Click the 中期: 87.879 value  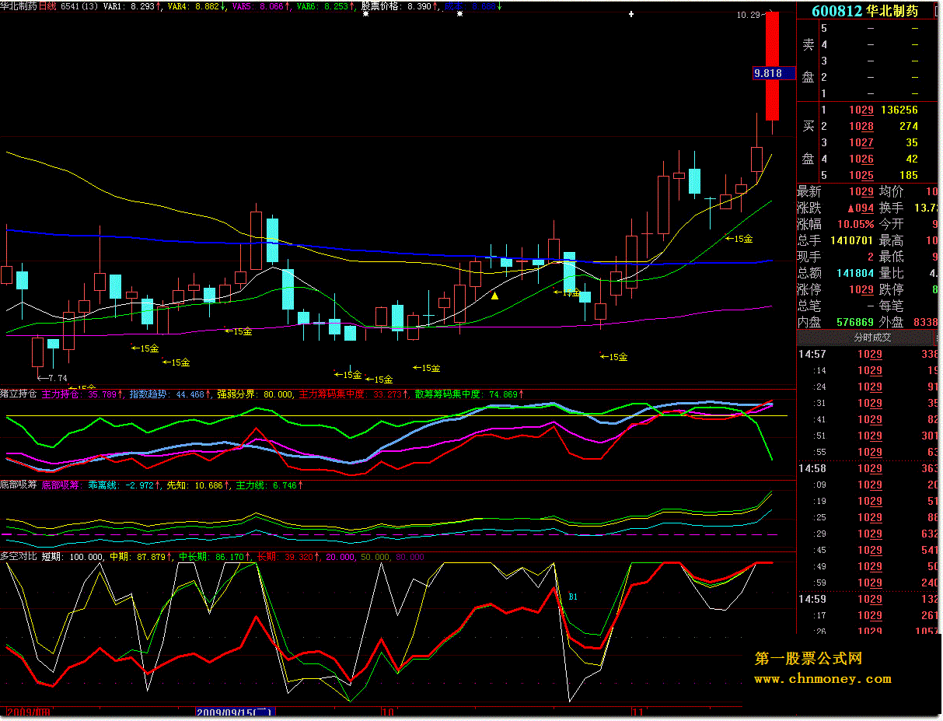click(141, 557)
